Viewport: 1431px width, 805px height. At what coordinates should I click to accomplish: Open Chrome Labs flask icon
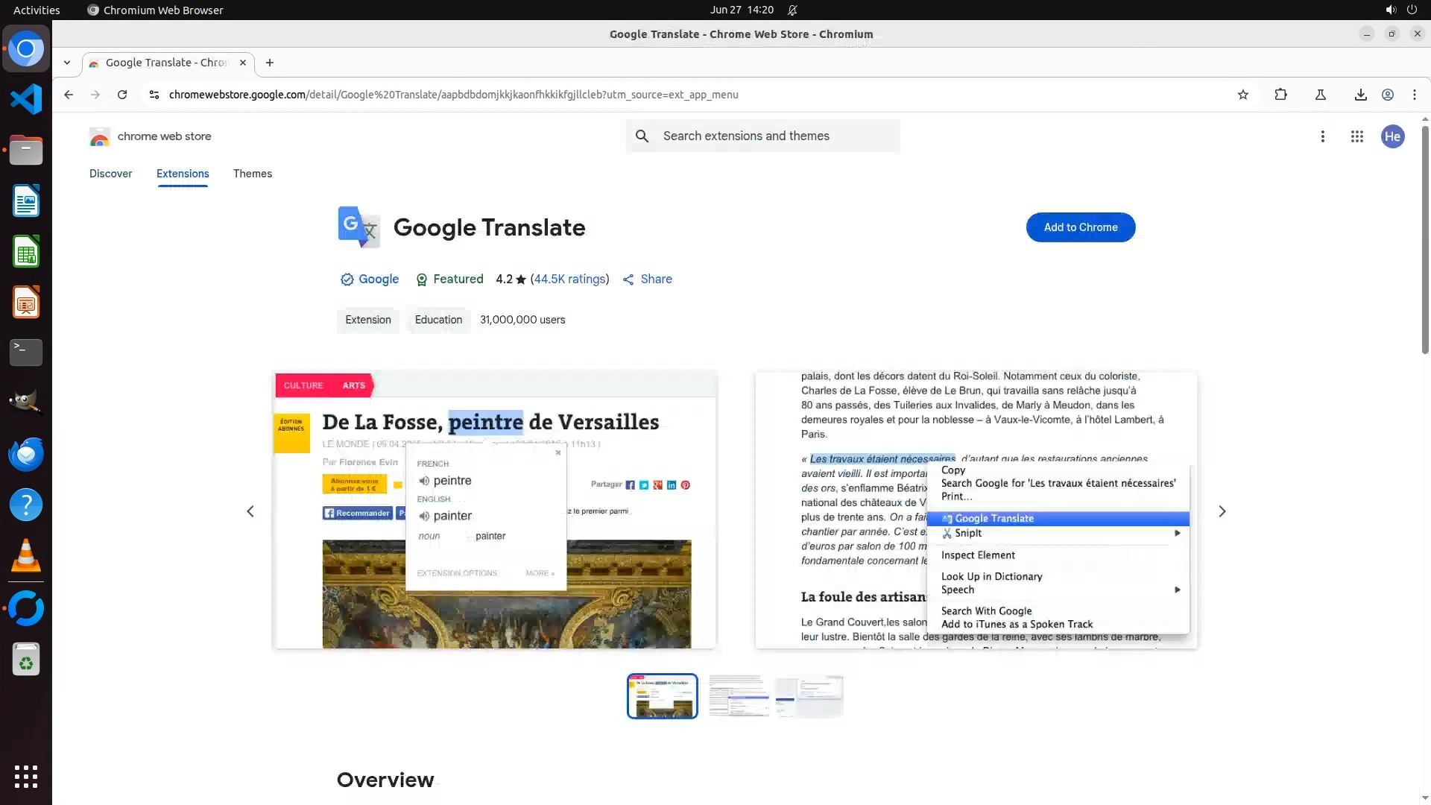pos(1320,95)
